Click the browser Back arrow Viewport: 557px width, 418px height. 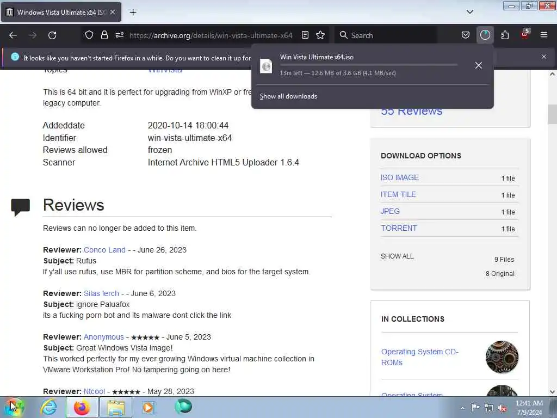tap(13, 35)
